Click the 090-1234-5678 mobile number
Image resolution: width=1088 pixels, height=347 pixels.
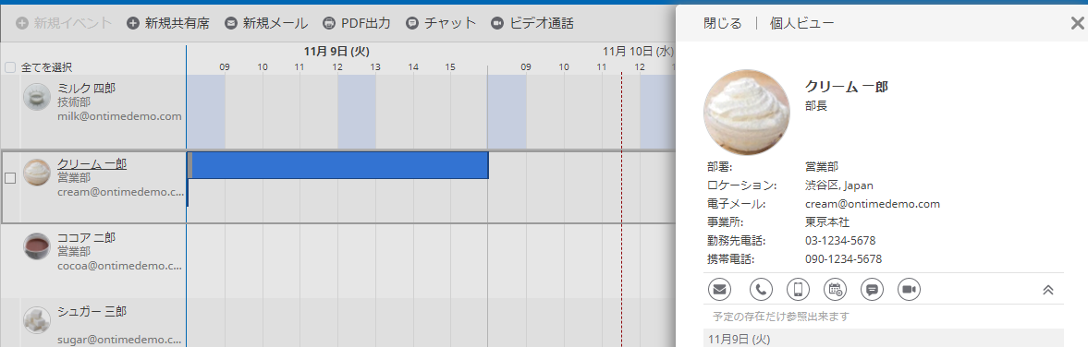coord(843,259)
